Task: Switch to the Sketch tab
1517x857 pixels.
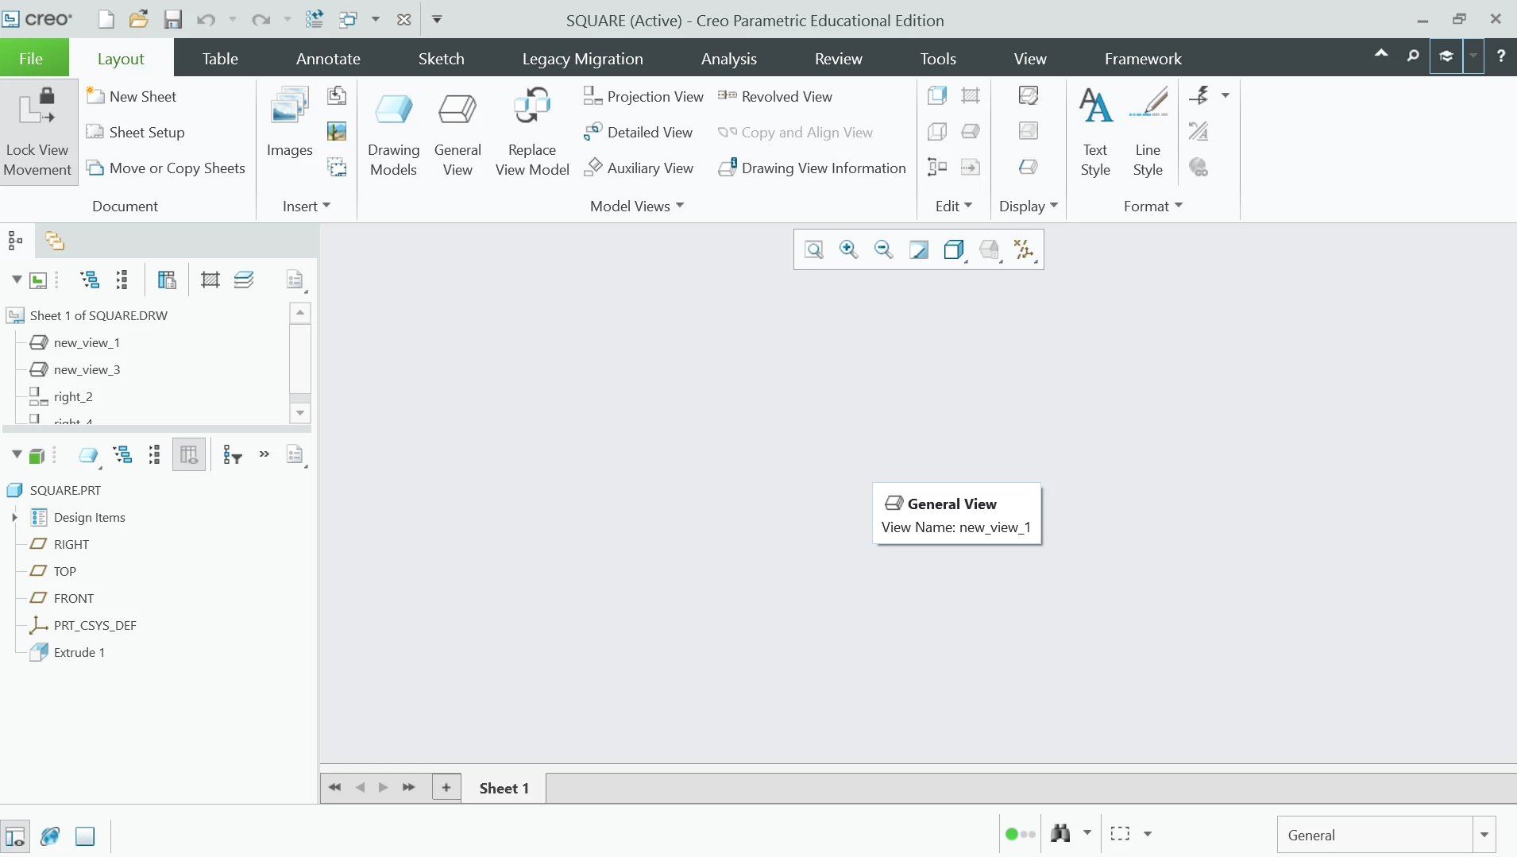Action: (441, 58)
